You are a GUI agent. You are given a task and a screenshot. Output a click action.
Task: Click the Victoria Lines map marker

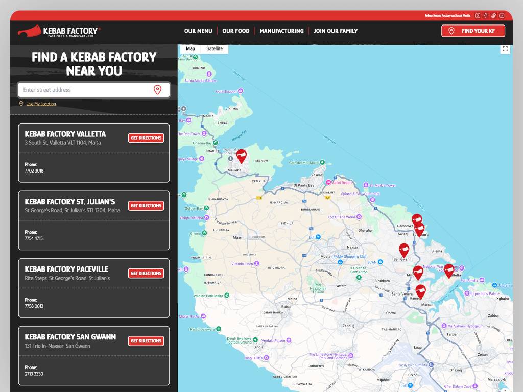coord(256,264)
